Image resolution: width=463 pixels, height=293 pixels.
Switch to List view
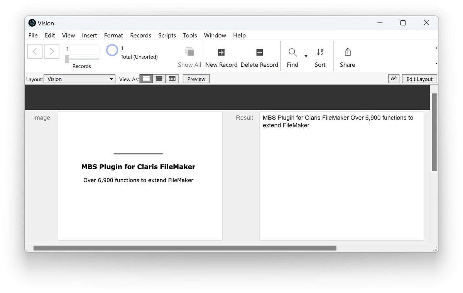tap(159, 79)
